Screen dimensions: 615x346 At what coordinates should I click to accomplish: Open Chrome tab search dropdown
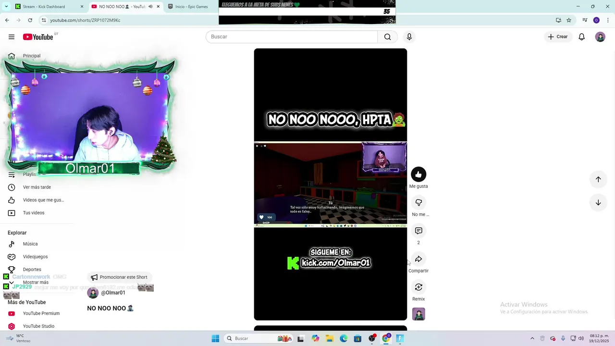[x=6, y=7]
